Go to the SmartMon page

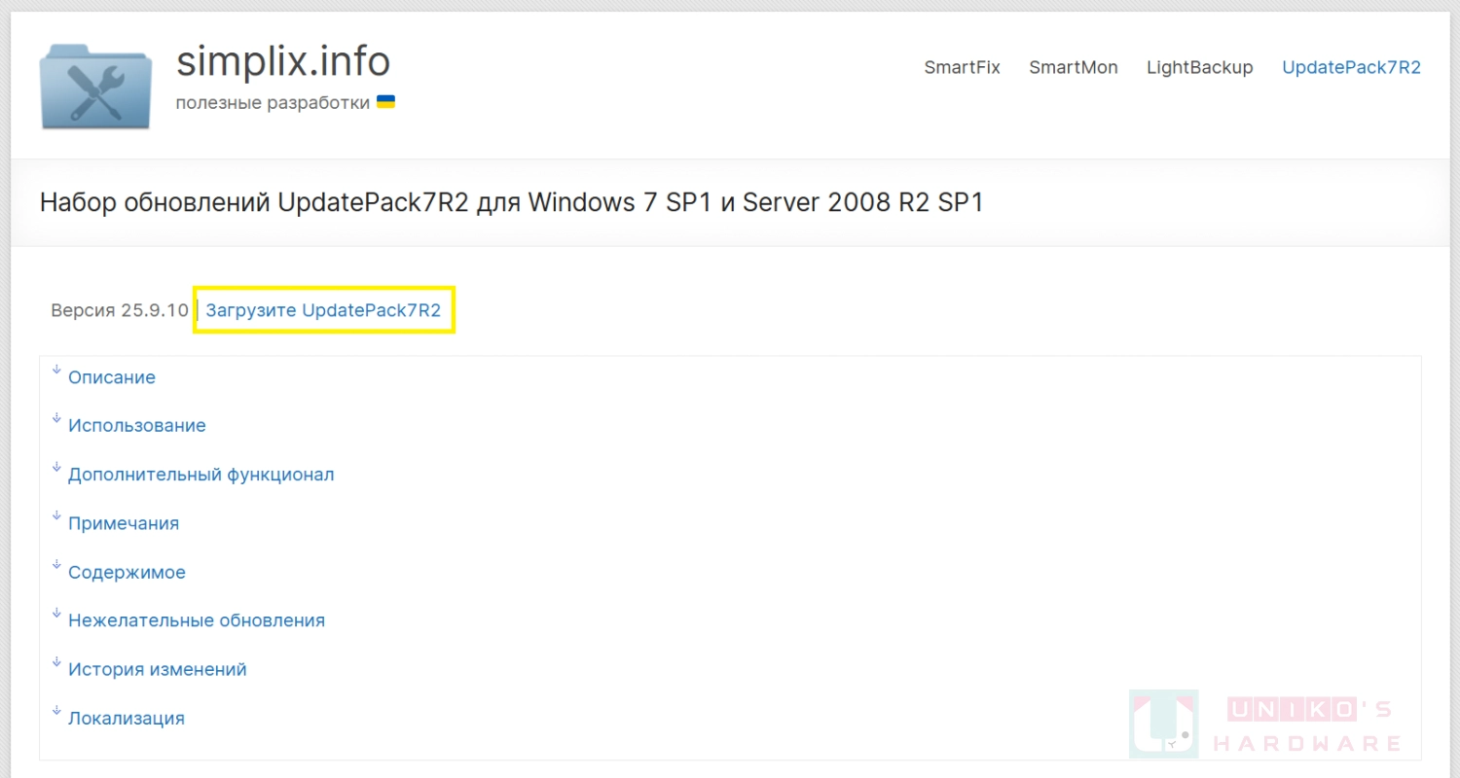1074,67
